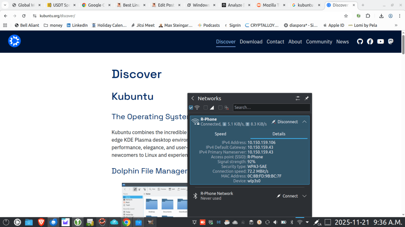405x227 pixels.
Task: Expand R-Phone Network Bluetooth entry
Action: point(304,196)
